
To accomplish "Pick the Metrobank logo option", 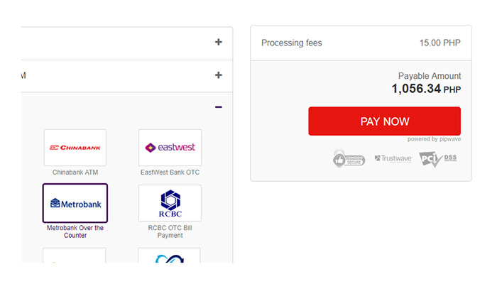I will pos(75,203).
